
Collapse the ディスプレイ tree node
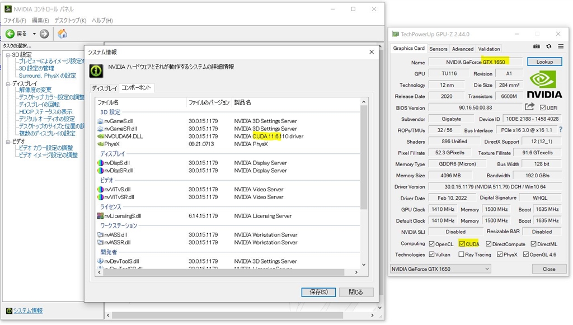click(x=8, y=84)
